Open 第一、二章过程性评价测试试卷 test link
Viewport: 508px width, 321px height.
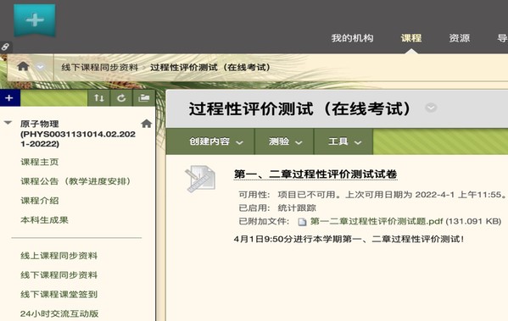315,174
